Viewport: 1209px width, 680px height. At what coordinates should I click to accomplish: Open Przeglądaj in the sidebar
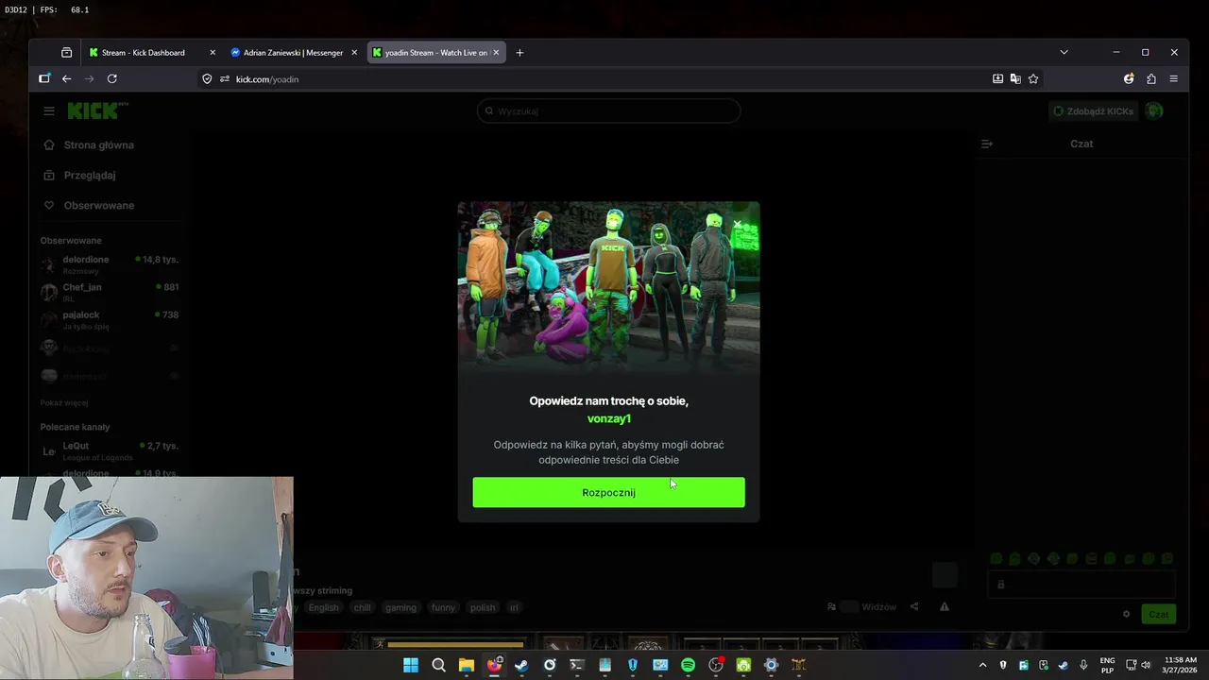click(x=79, y=176)
